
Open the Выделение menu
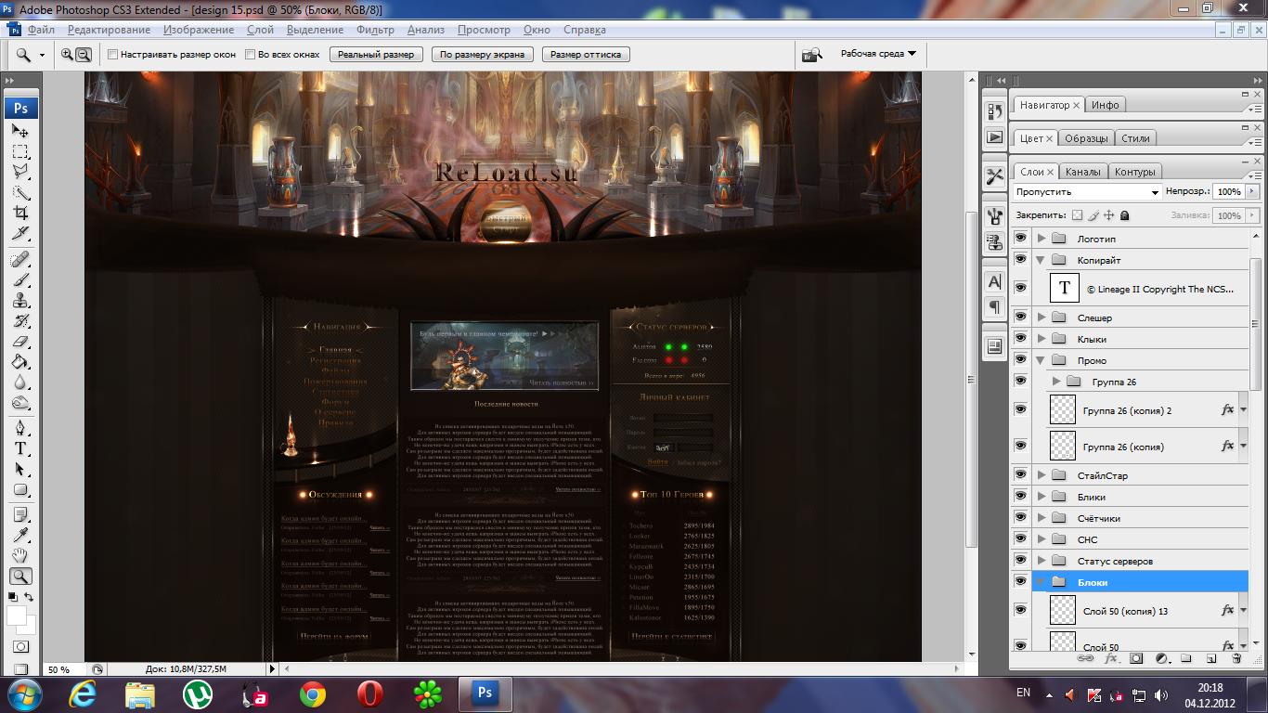[315, 30]
